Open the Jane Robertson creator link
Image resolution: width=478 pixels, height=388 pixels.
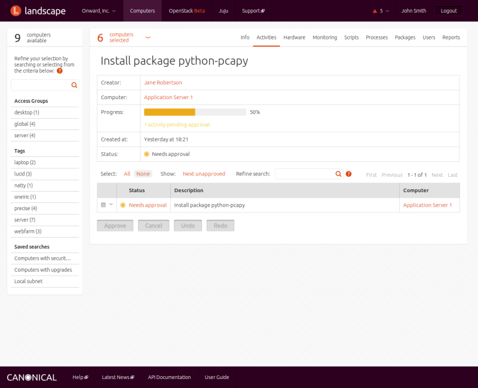pos(163,82)
